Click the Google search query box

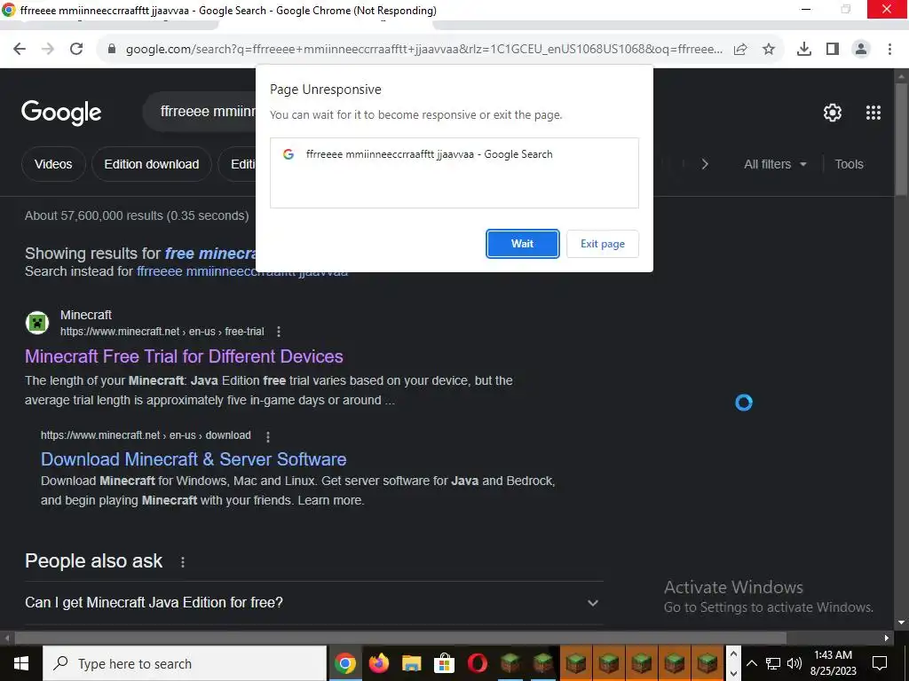coord(200,111)
